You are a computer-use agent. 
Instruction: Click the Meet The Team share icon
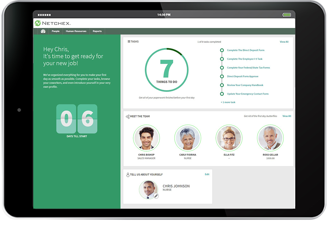[x=128, y=116]
